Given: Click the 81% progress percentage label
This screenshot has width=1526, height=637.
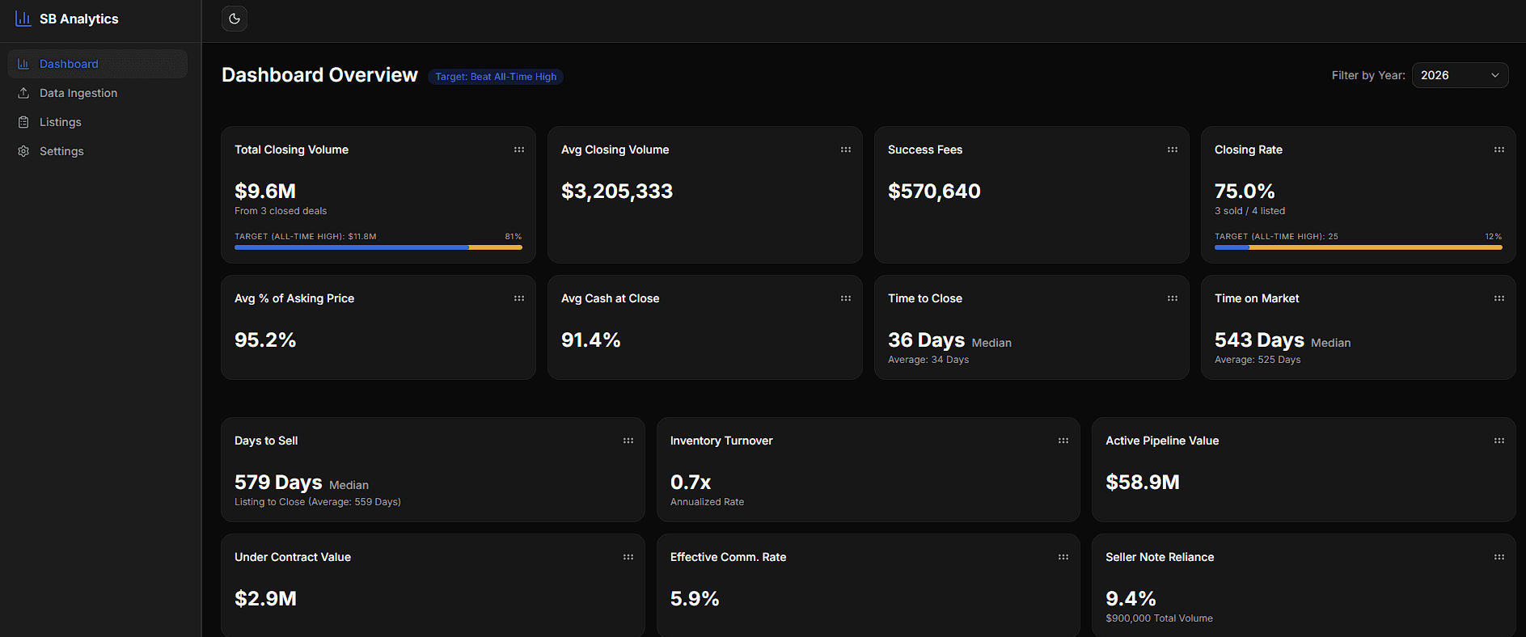Looking at the screenshot, I should click(514, 237).
